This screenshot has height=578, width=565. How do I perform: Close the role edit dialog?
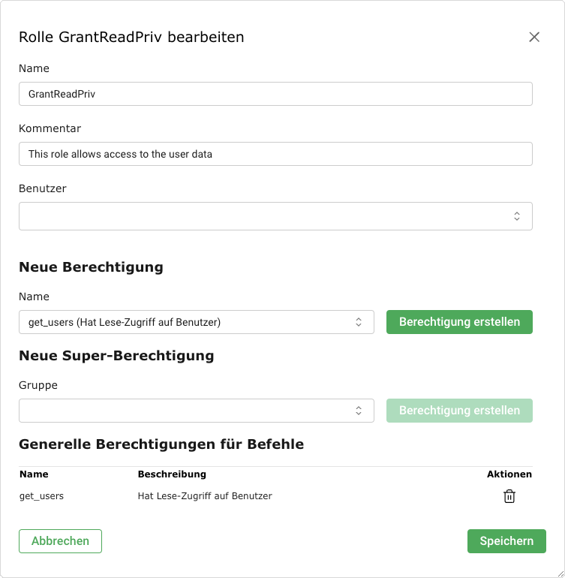pyautogui.click(x=534, y=38)
